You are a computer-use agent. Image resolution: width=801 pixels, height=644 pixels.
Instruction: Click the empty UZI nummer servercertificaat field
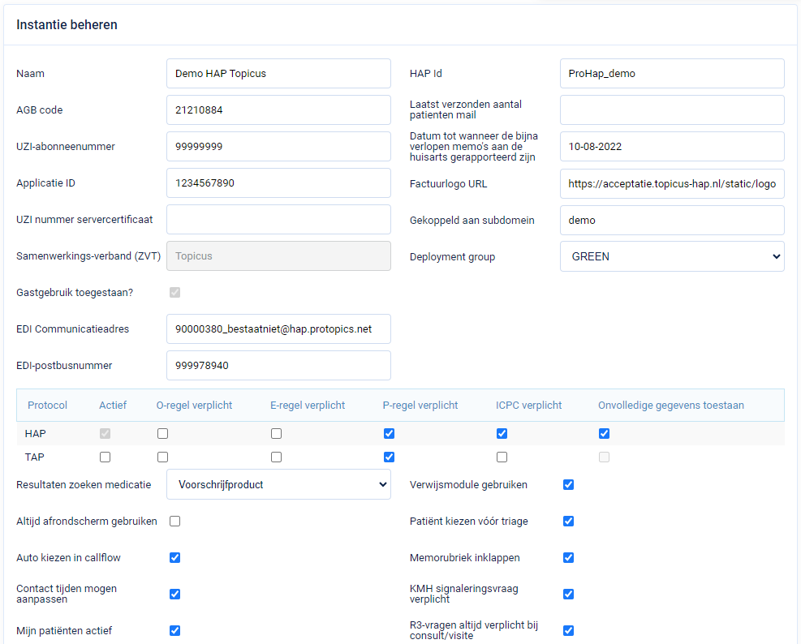tap(278, 220)
